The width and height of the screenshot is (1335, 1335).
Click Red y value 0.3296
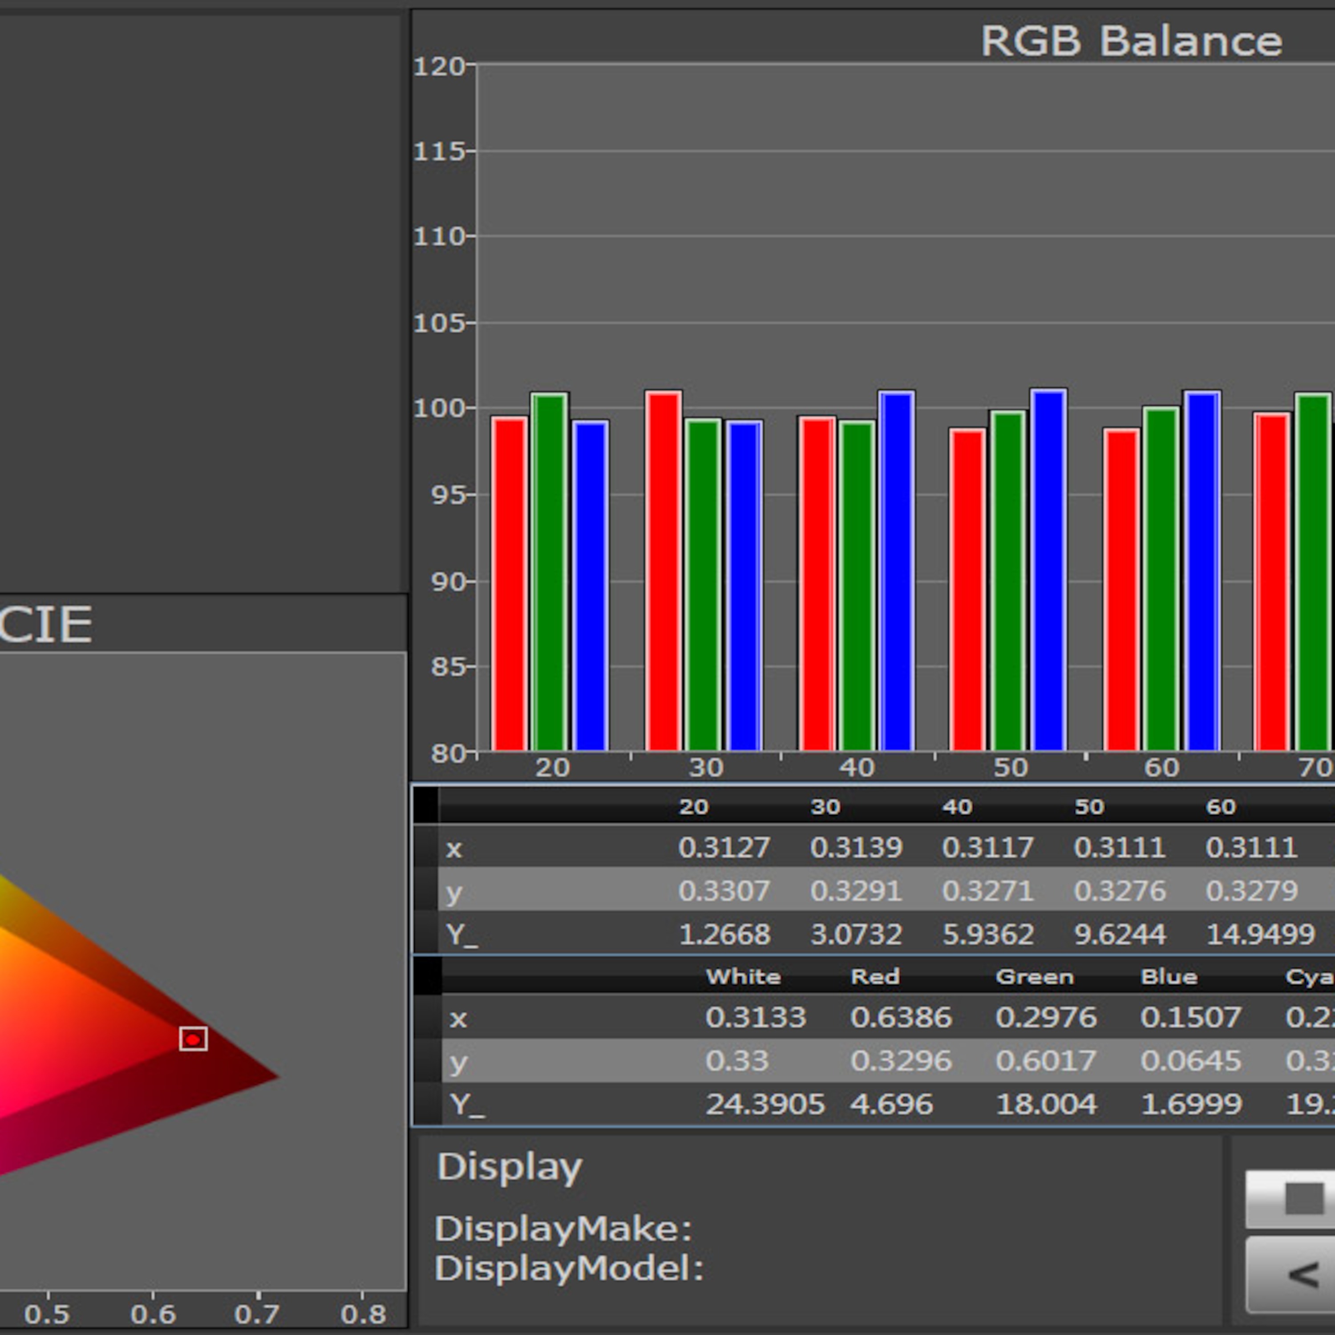pyautogui.click(x=901, y=1061)
